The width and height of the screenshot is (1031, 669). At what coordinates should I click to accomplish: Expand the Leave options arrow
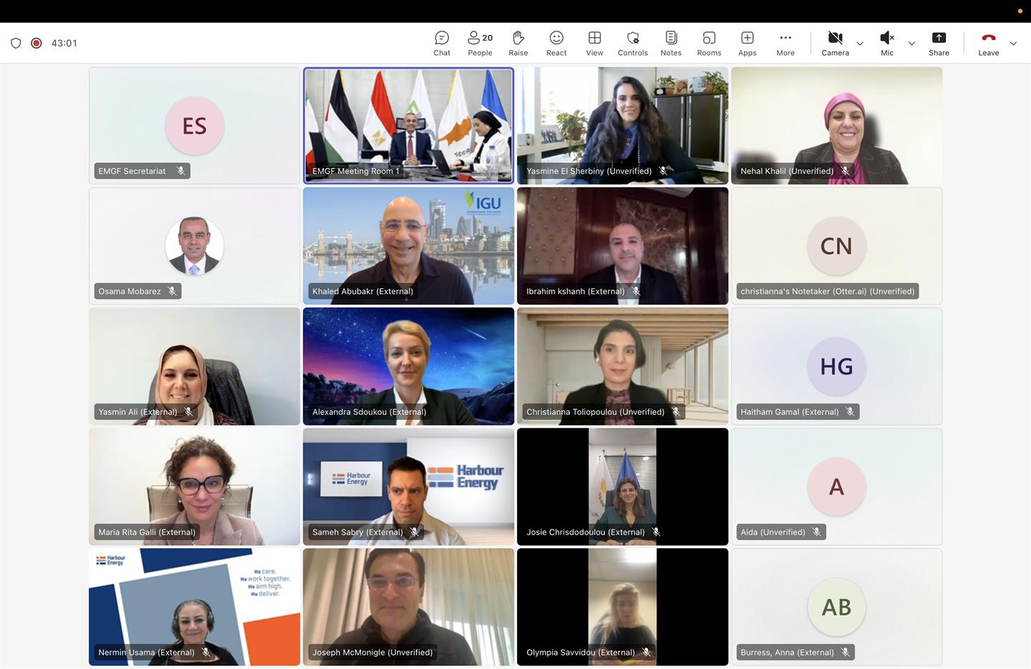pyautogui.click(x=1013, y=44)
